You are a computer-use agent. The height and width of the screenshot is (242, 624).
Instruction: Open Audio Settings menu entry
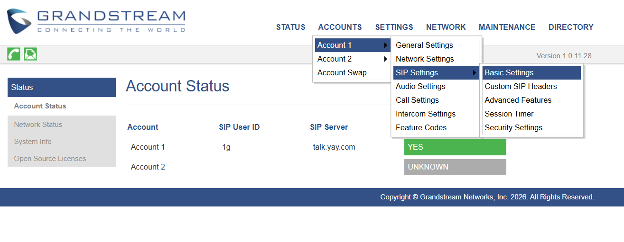click(x=436, y=87)
